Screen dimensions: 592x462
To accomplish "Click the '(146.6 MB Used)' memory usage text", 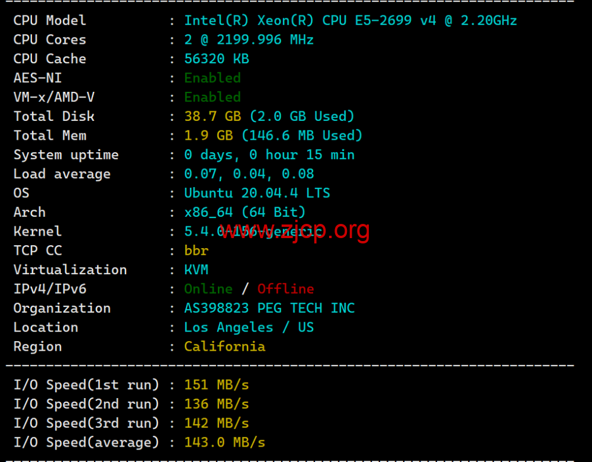I will click(x=302, y=136).
